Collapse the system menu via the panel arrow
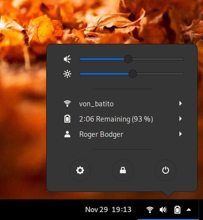 click(189, 210)
